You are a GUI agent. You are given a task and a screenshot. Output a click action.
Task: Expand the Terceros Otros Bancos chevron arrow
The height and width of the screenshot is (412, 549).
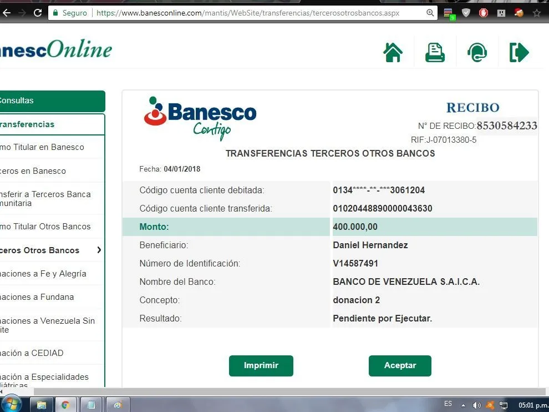[x=99, y=250]
